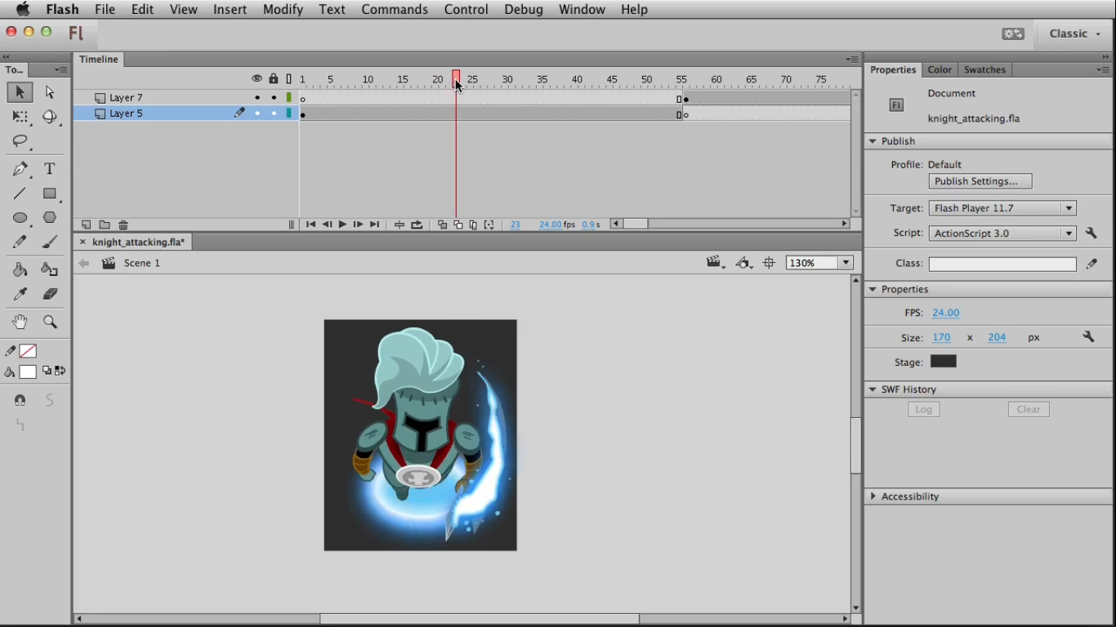Activate the Text tool
Viewport: 1116px width, 627px height.
(x=49, y=169)
